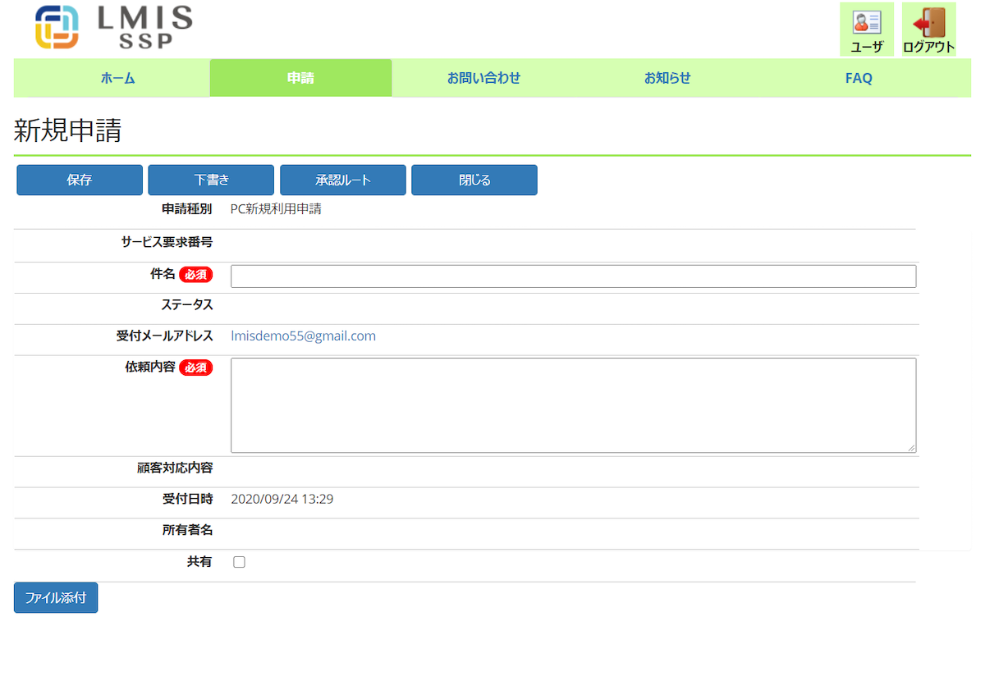985x676 pixels.
Task: Click the 保存 button
Action: pyautogui.click(x=80, y=180)
